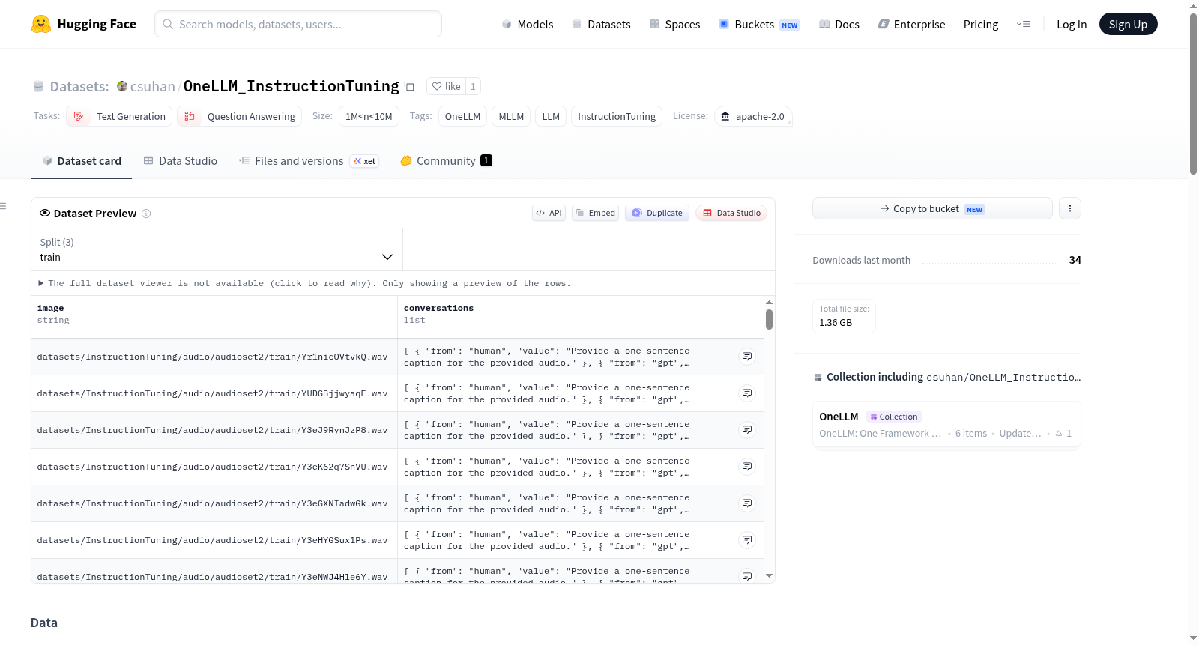Switch to the Dataset card tab
The width and height of the screenshot is (1199, 645).
point(81,160)
